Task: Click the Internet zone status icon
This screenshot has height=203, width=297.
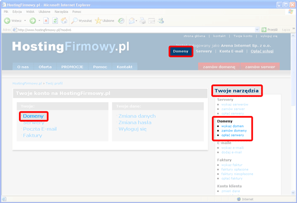Action: tap(239, 199)
